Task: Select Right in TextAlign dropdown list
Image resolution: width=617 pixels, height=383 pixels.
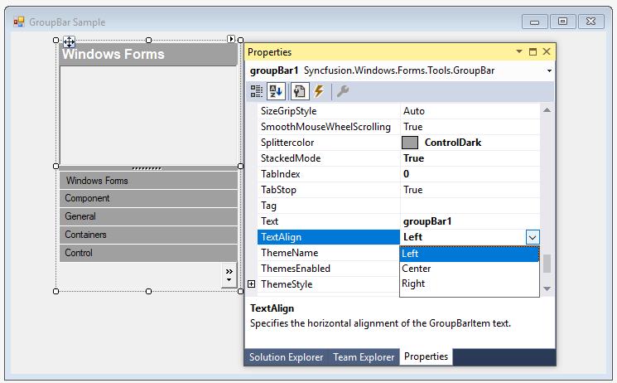Action: click(x=469, y=284)
